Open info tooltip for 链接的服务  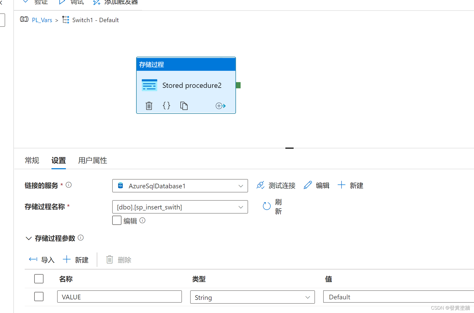69,185
